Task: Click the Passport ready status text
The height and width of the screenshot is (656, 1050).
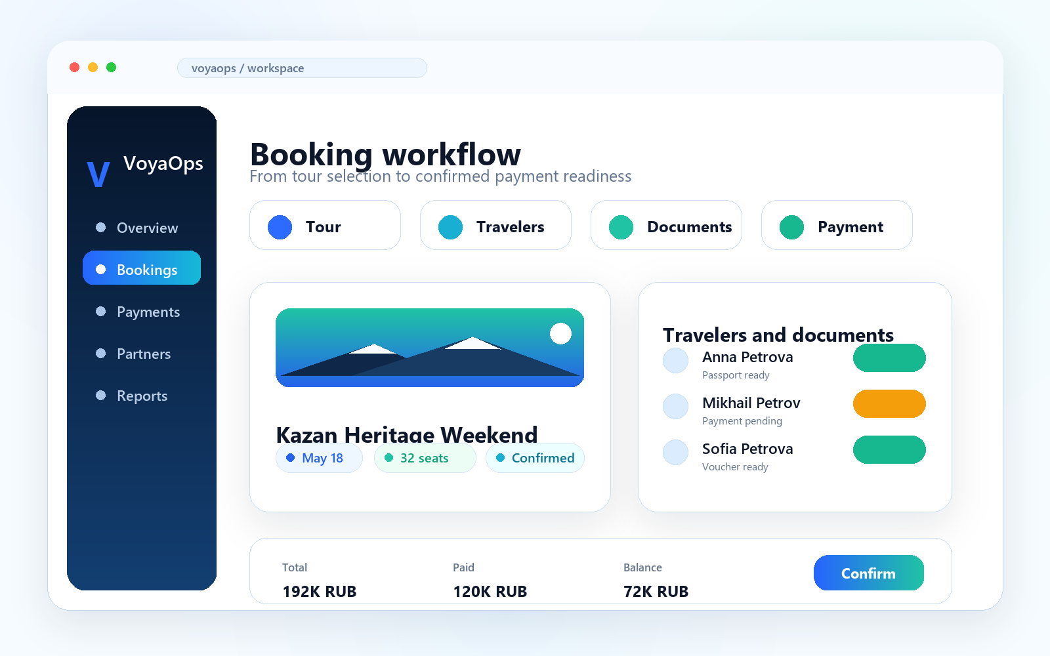Action: [x=736, y=375]
